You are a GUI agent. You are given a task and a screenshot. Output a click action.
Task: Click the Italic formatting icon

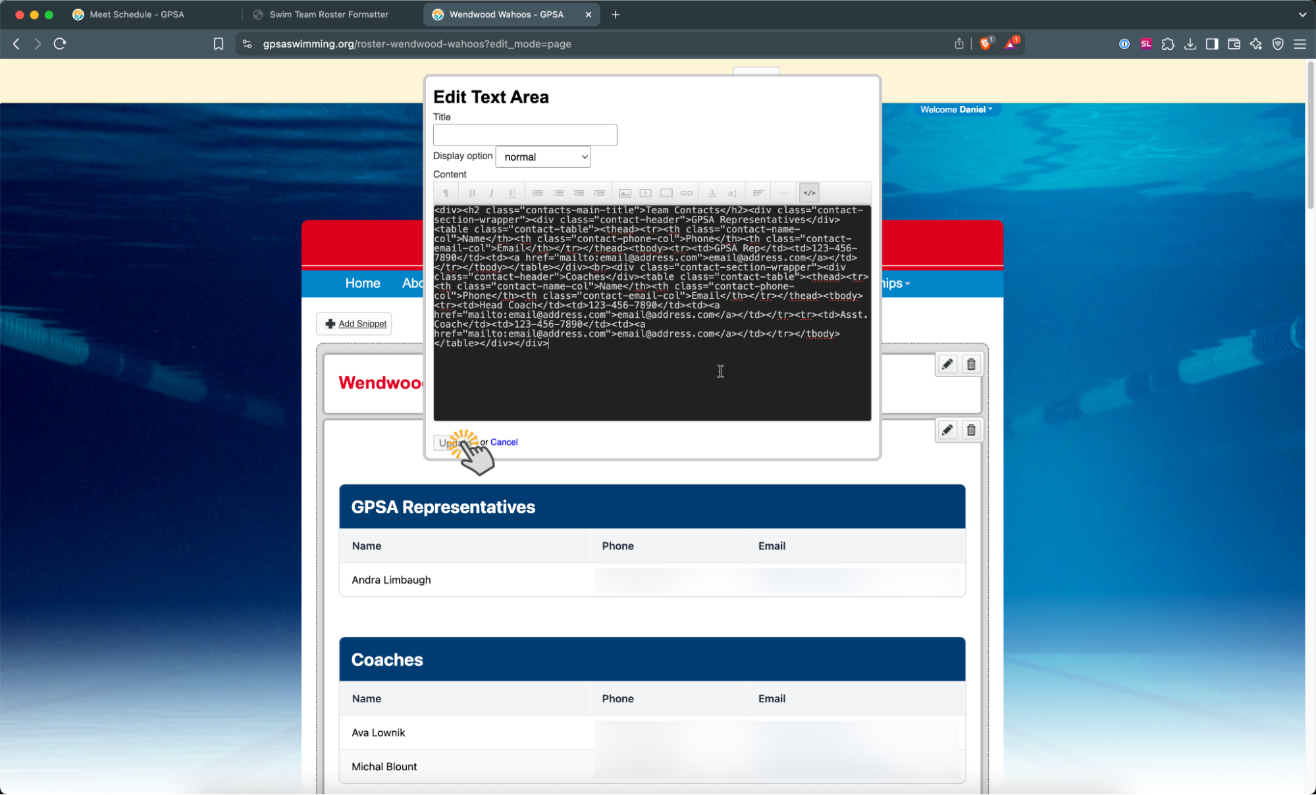point(491,193)
